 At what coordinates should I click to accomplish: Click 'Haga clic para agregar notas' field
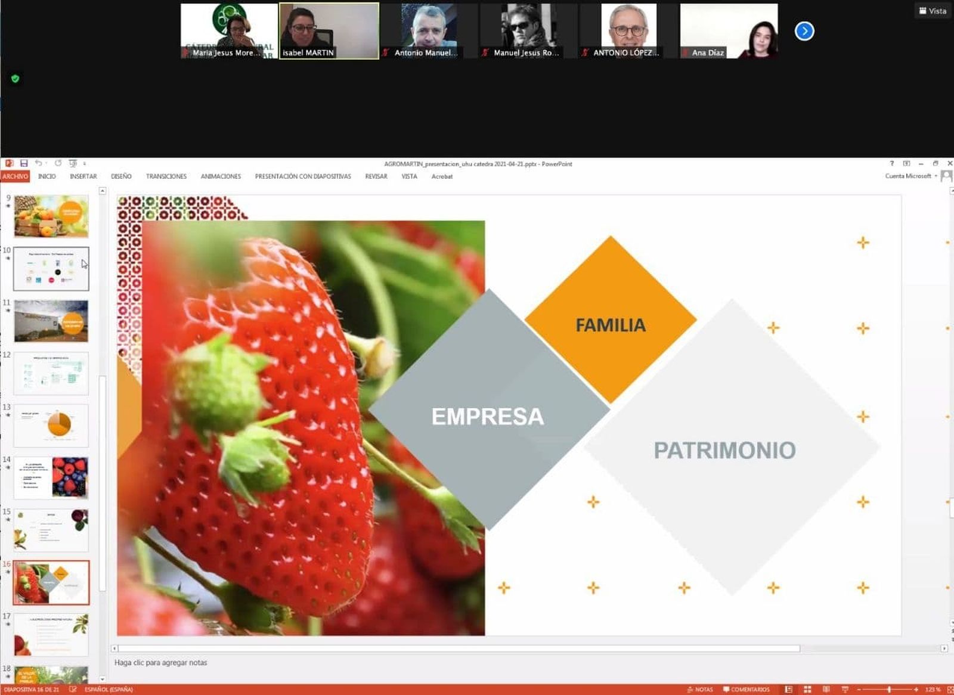pos(161,663)
